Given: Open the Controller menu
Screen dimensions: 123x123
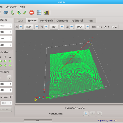Looking at the screenshot, I should pyautogui.click(x=11, y=7).
